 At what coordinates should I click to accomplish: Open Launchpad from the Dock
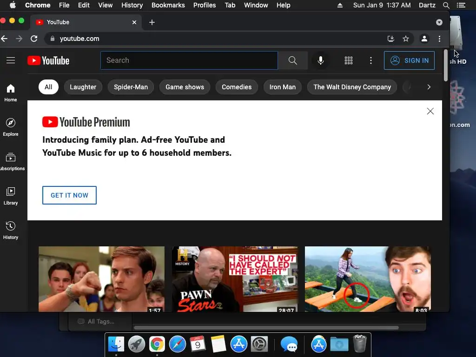137,344
